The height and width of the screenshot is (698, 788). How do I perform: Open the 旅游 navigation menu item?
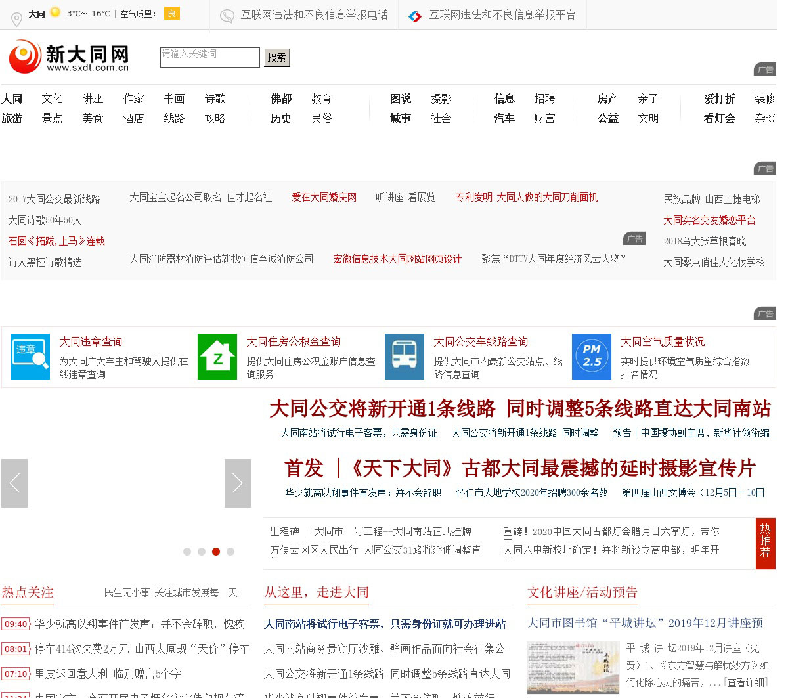pos(12,118)
